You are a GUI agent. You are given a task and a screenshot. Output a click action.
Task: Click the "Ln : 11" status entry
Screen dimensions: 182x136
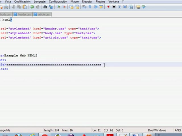click(x=97, y=130)
